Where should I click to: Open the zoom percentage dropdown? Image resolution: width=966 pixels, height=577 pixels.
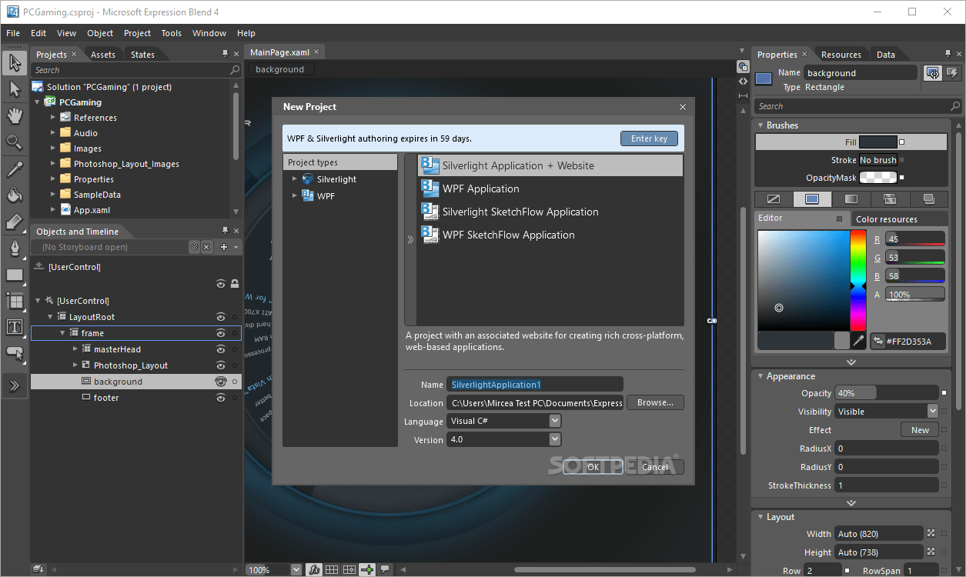point(296,570)
